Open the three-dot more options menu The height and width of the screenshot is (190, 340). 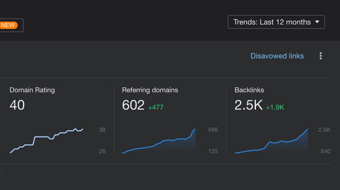click(320, 56)
